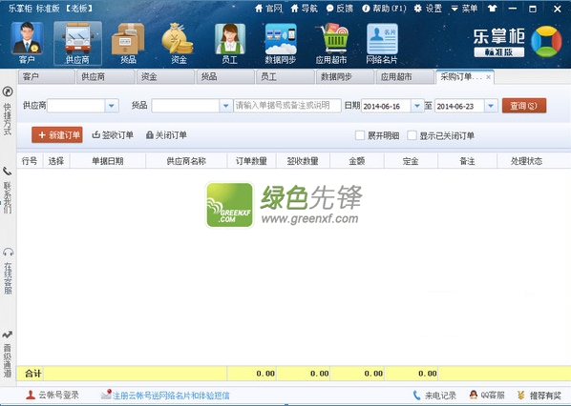Click 新建订单 new order button
This screenshot has width=571, height=406.
[x=57, y=134]
